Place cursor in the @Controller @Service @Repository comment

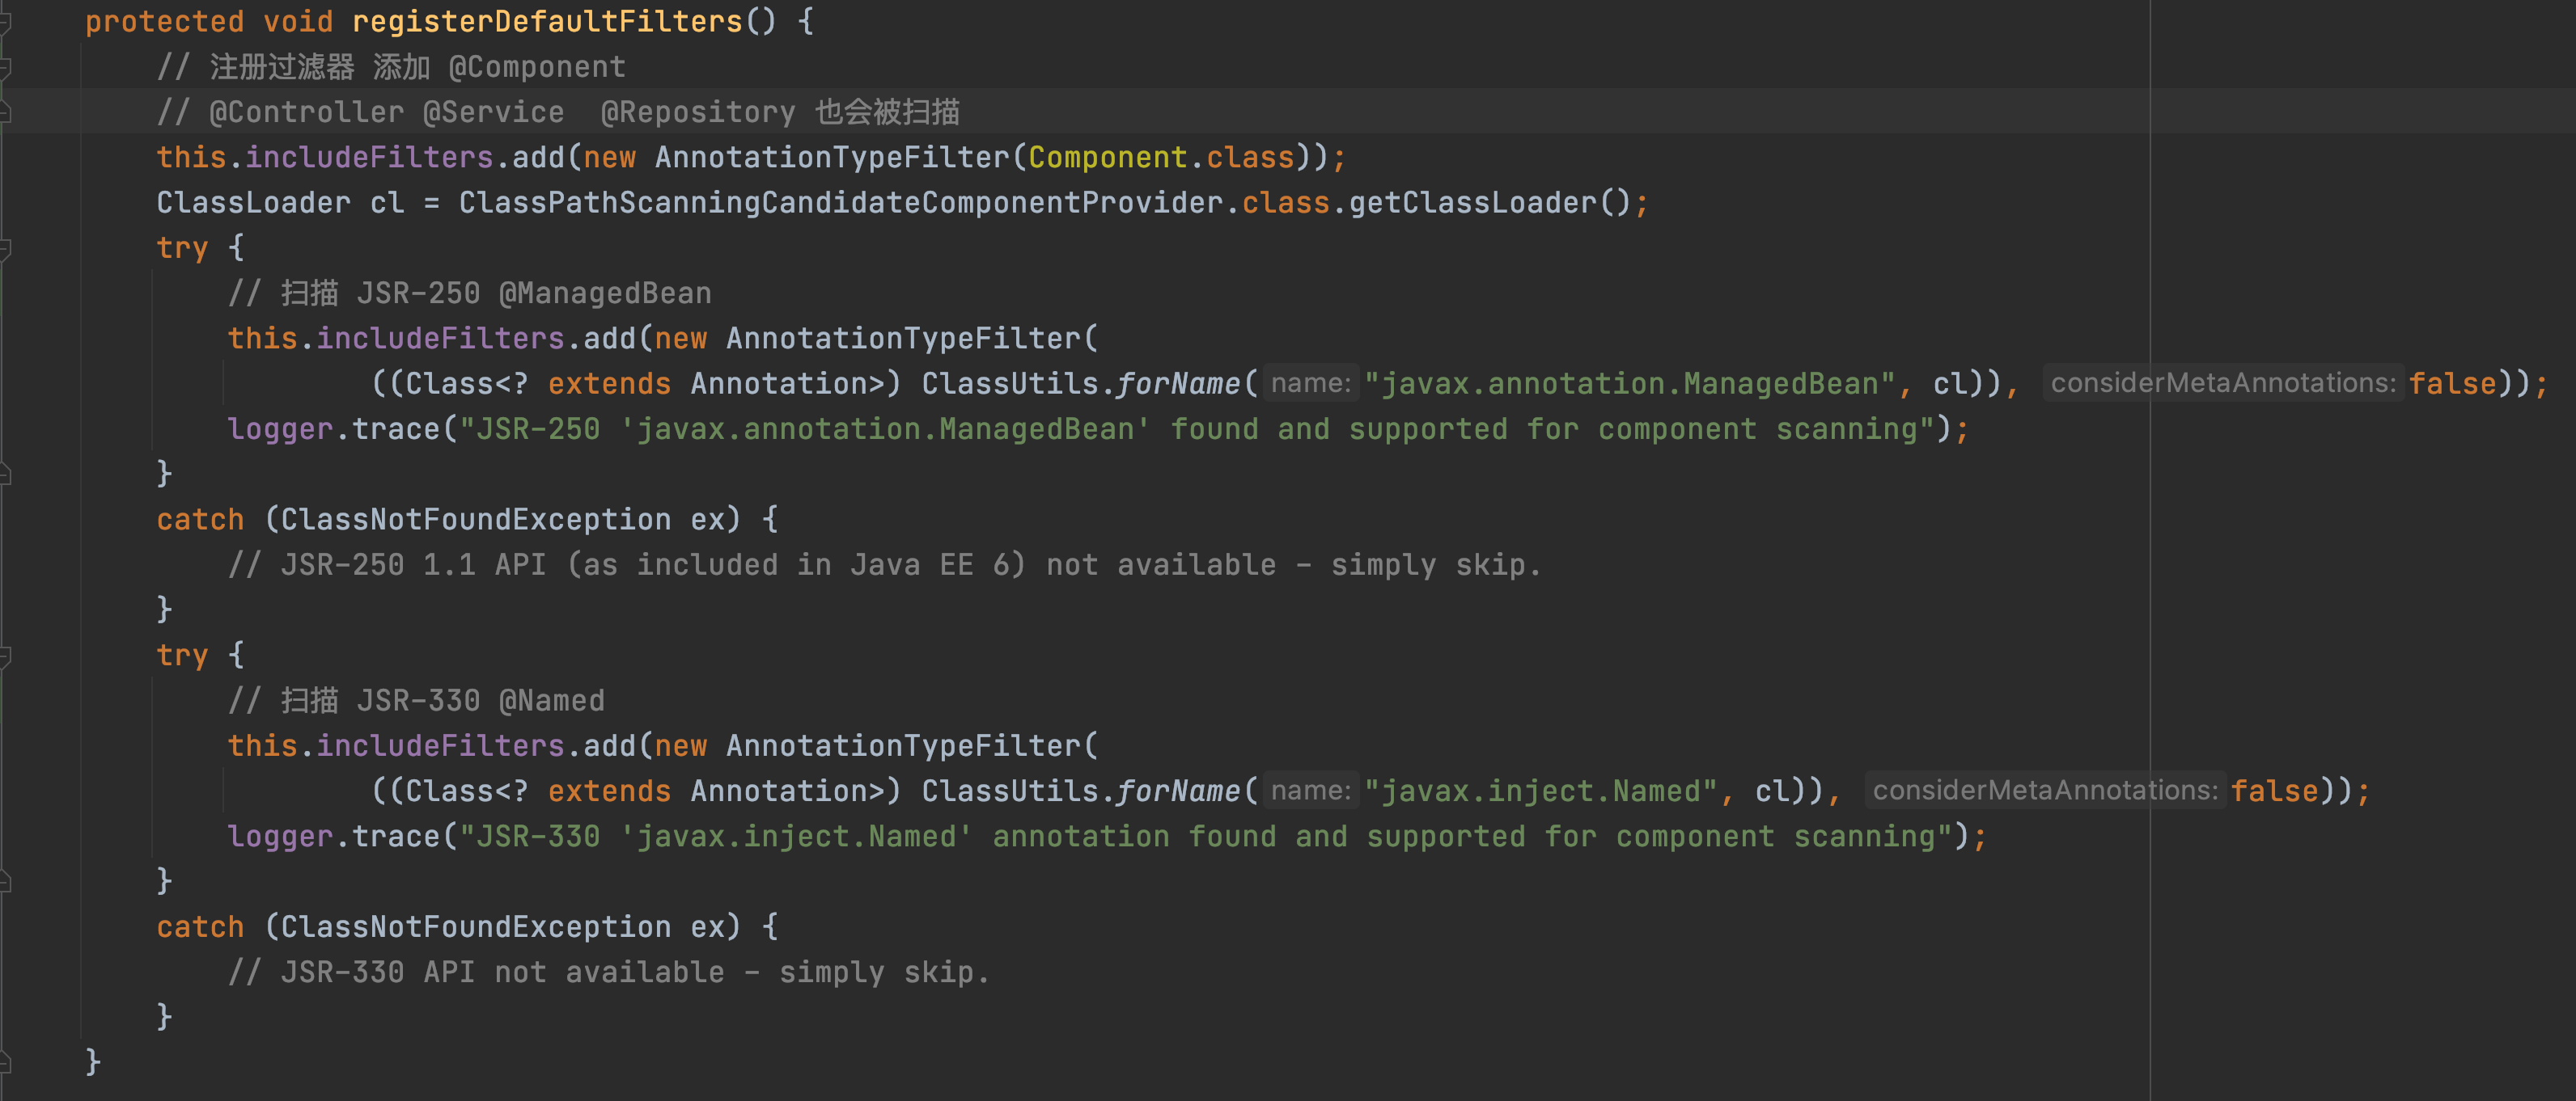click(x=558, y=112)
